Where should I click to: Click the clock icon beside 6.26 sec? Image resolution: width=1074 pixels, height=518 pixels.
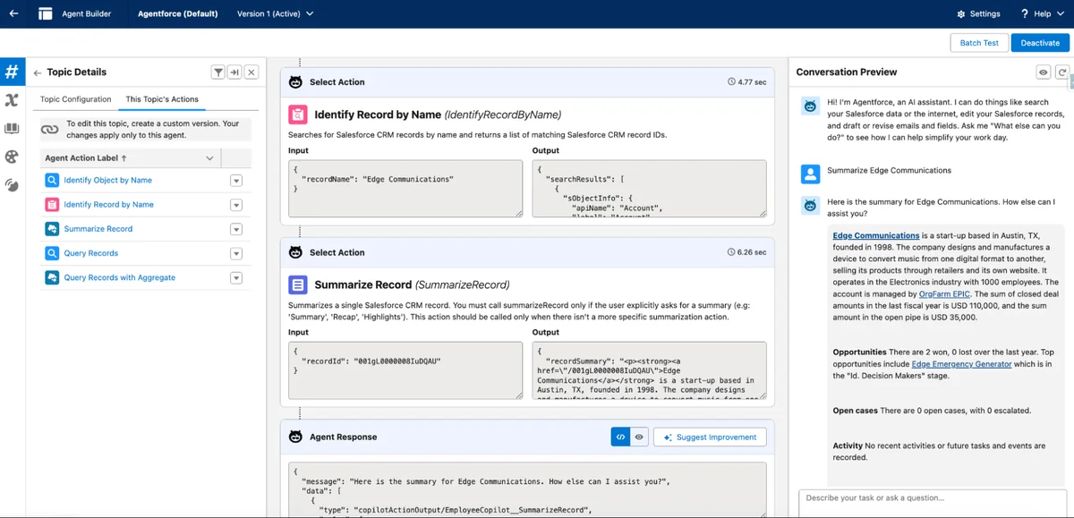pyautogui.click(x=732, y=252)
